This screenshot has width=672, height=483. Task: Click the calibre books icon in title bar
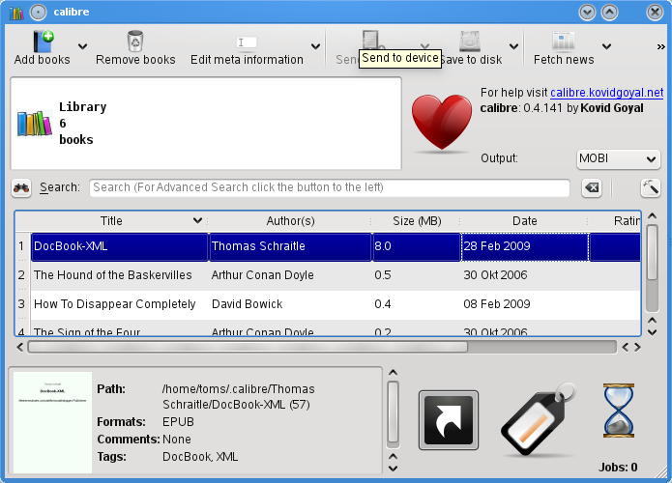[15, 12]
